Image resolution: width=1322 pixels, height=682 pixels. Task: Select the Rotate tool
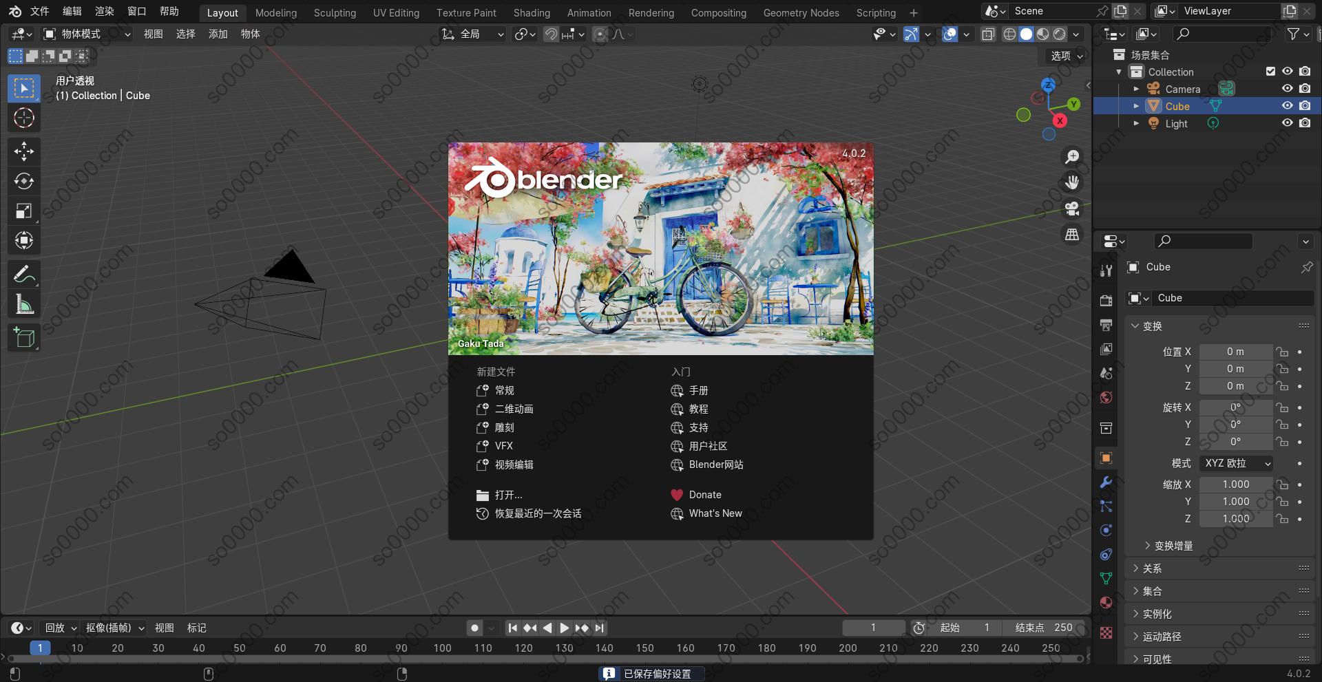[x=24, y=181]
